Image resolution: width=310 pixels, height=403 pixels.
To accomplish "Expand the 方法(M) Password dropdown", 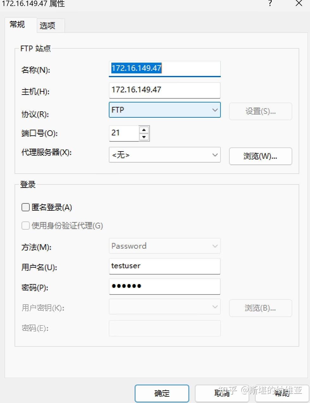I will click(215, 246).
